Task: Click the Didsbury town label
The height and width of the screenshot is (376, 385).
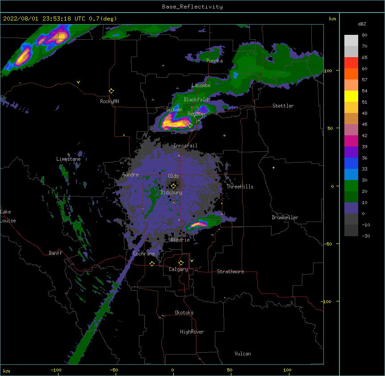Action: point(172,192)
